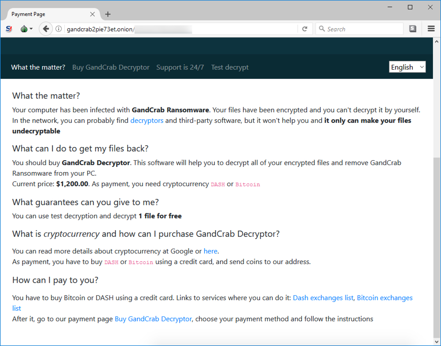Click Bitcoin label in Current price line
This screenshot has height=346, width=441.
point(248,184)
